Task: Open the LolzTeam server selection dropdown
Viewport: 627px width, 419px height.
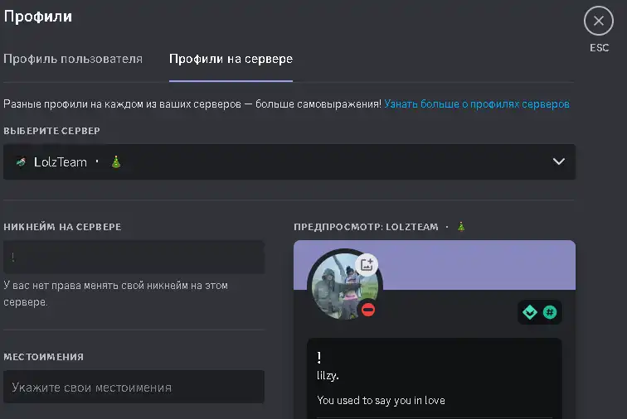Action: coord(289,161)
